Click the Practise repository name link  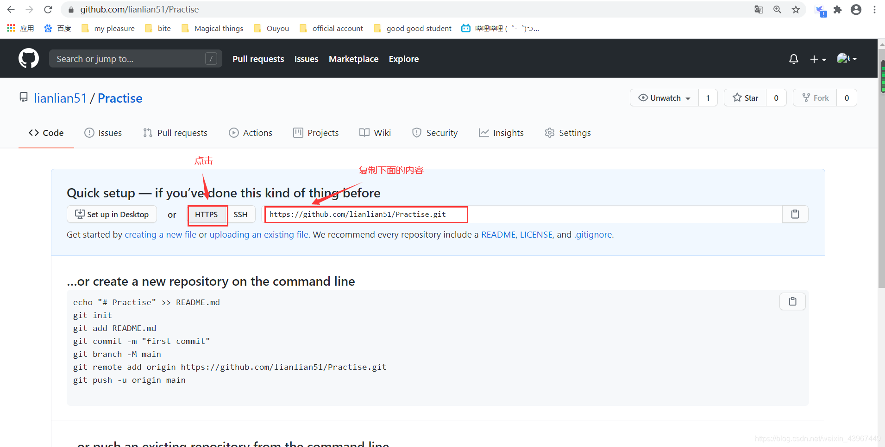[120, 98]
